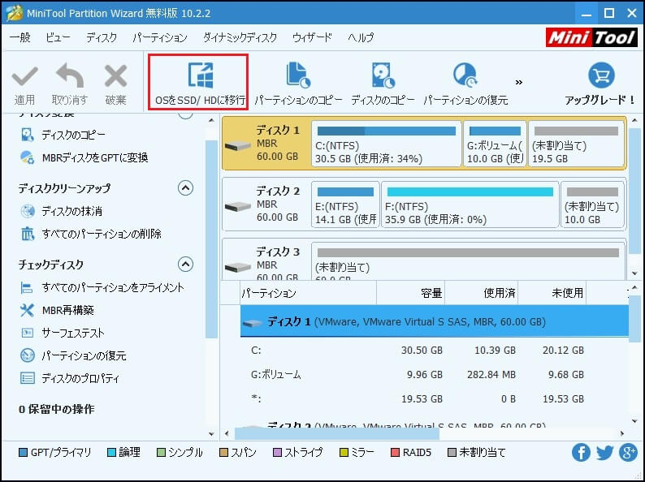Select ディスク 2 in disk map

click(265, 204)
